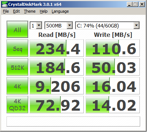The width and height of the screenshot is (147, 132).
Task: Click the empty comment field at bottom
Action: [73, 122]
